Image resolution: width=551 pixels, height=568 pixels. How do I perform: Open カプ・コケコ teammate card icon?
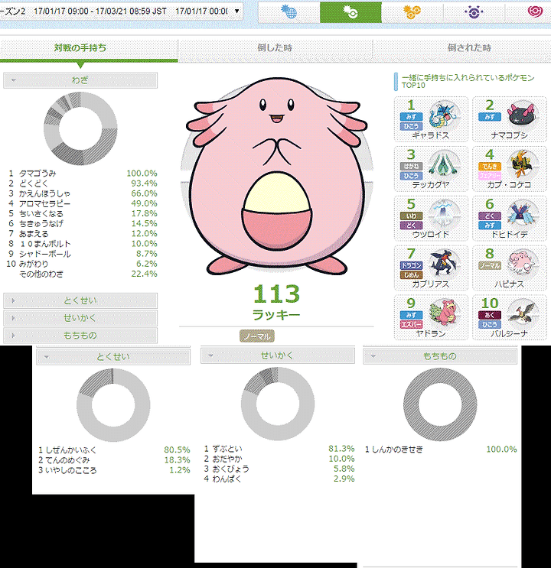[x=523, y=165]
